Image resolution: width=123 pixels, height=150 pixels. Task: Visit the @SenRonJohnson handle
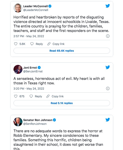pyautogui.click(x=35, y=124)
